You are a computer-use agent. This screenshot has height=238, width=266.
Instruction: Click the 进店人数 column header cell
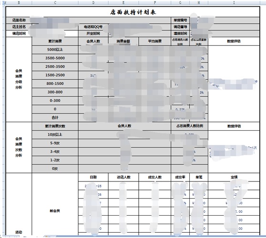[123, 177]
